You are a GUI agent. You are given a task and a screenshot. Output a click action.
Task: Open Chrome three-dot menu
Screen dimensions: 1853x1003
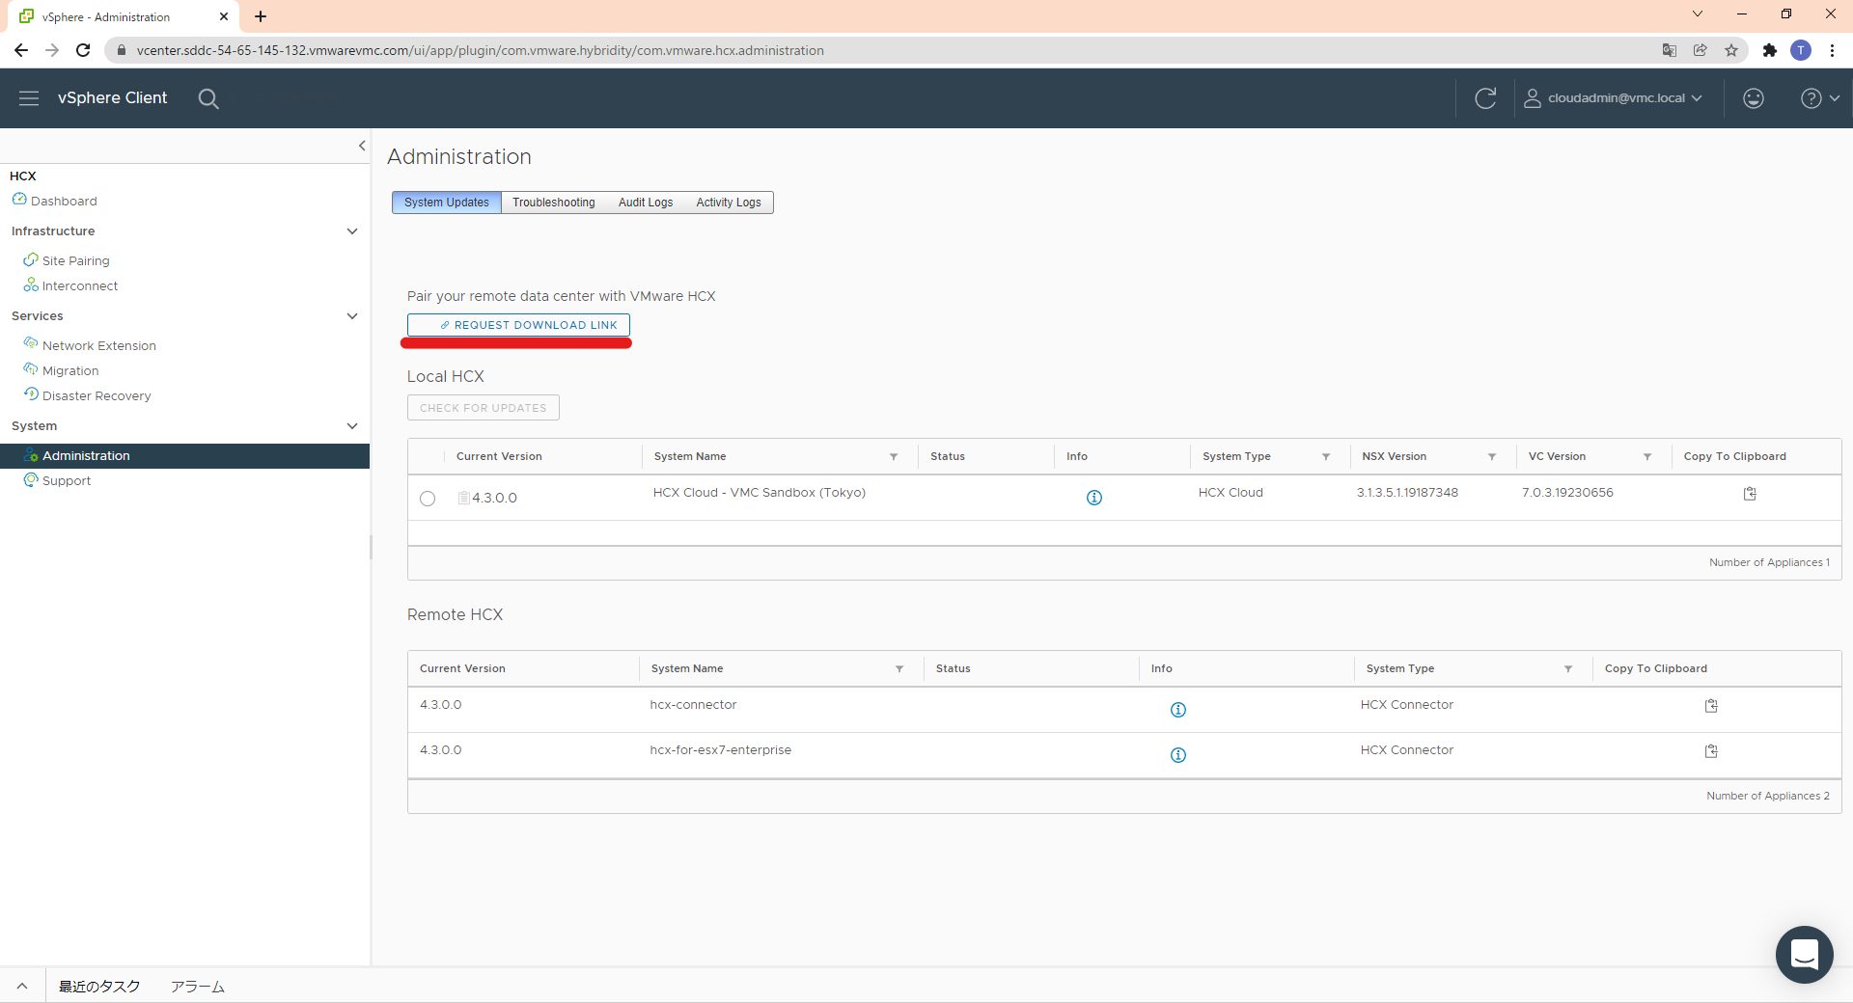click(x=1832, y=50)
